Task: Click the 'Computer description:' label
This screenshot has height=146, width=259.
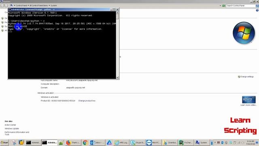Action: pyautogui.click(x=50, y=84)
